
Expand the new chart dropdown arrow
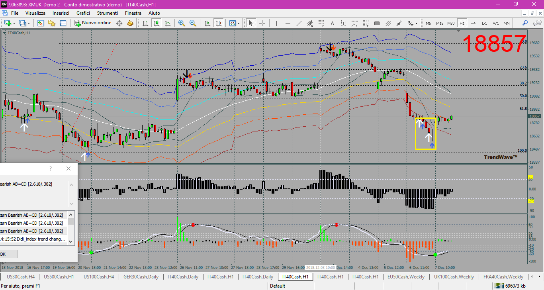(14, 23)
